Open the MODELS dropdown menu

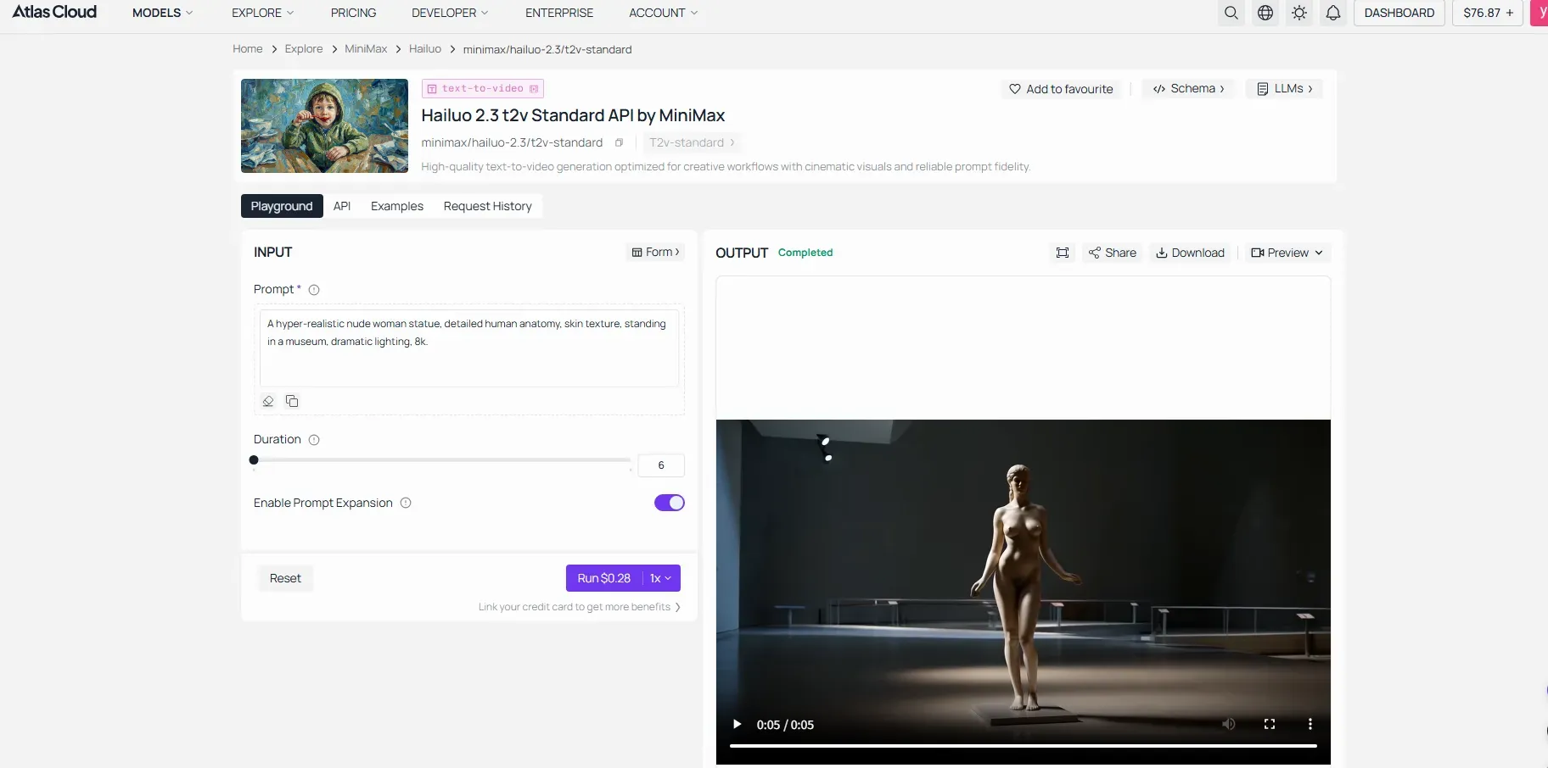(162, 13)
